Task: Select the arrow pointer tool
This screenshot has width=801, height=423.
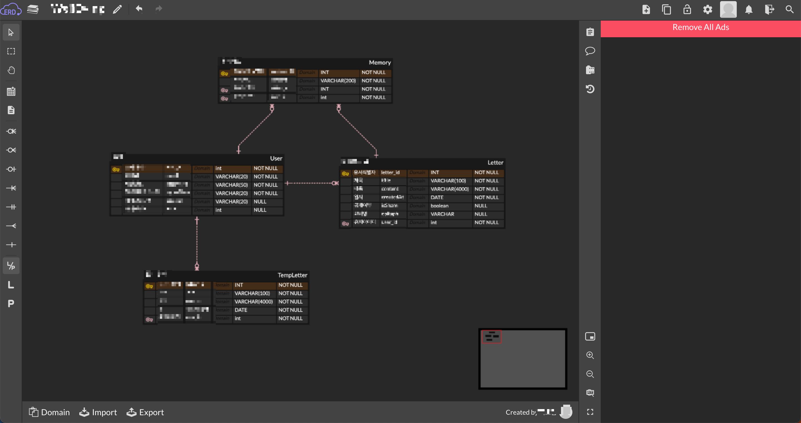Action: pyautogui.click(x=11, y=32)
